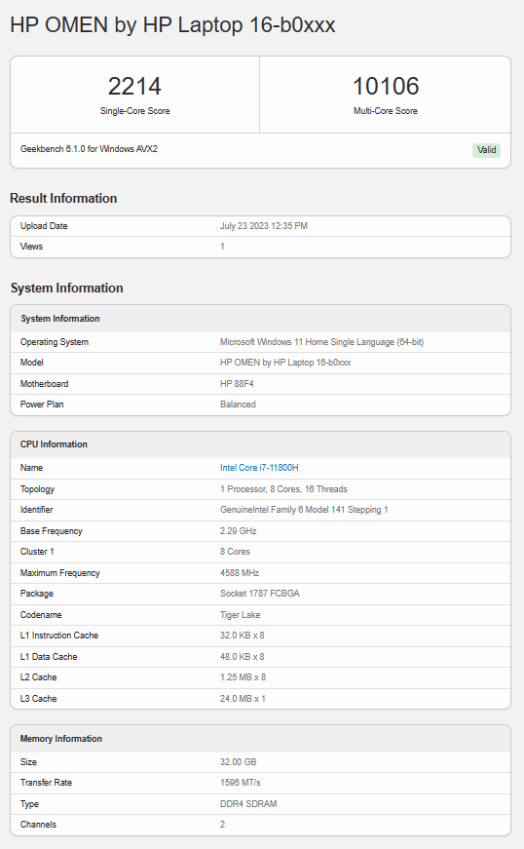Click the Upload Date value July 23 2023
Screen dimensions: 524x849
click(263, 226)
